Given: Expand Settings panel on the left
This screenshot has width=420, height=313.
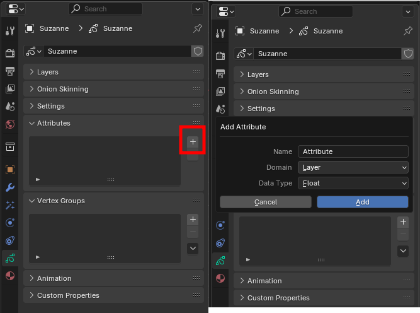Looking at the screenshot, I should pyautogui.click(x=113, y=106).
